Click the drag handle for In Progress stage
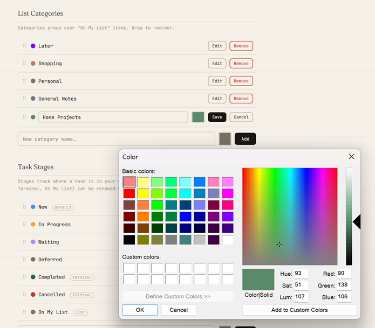Image resolution: width=375 pixels, height=328 pixels. (x=24, y=224)
